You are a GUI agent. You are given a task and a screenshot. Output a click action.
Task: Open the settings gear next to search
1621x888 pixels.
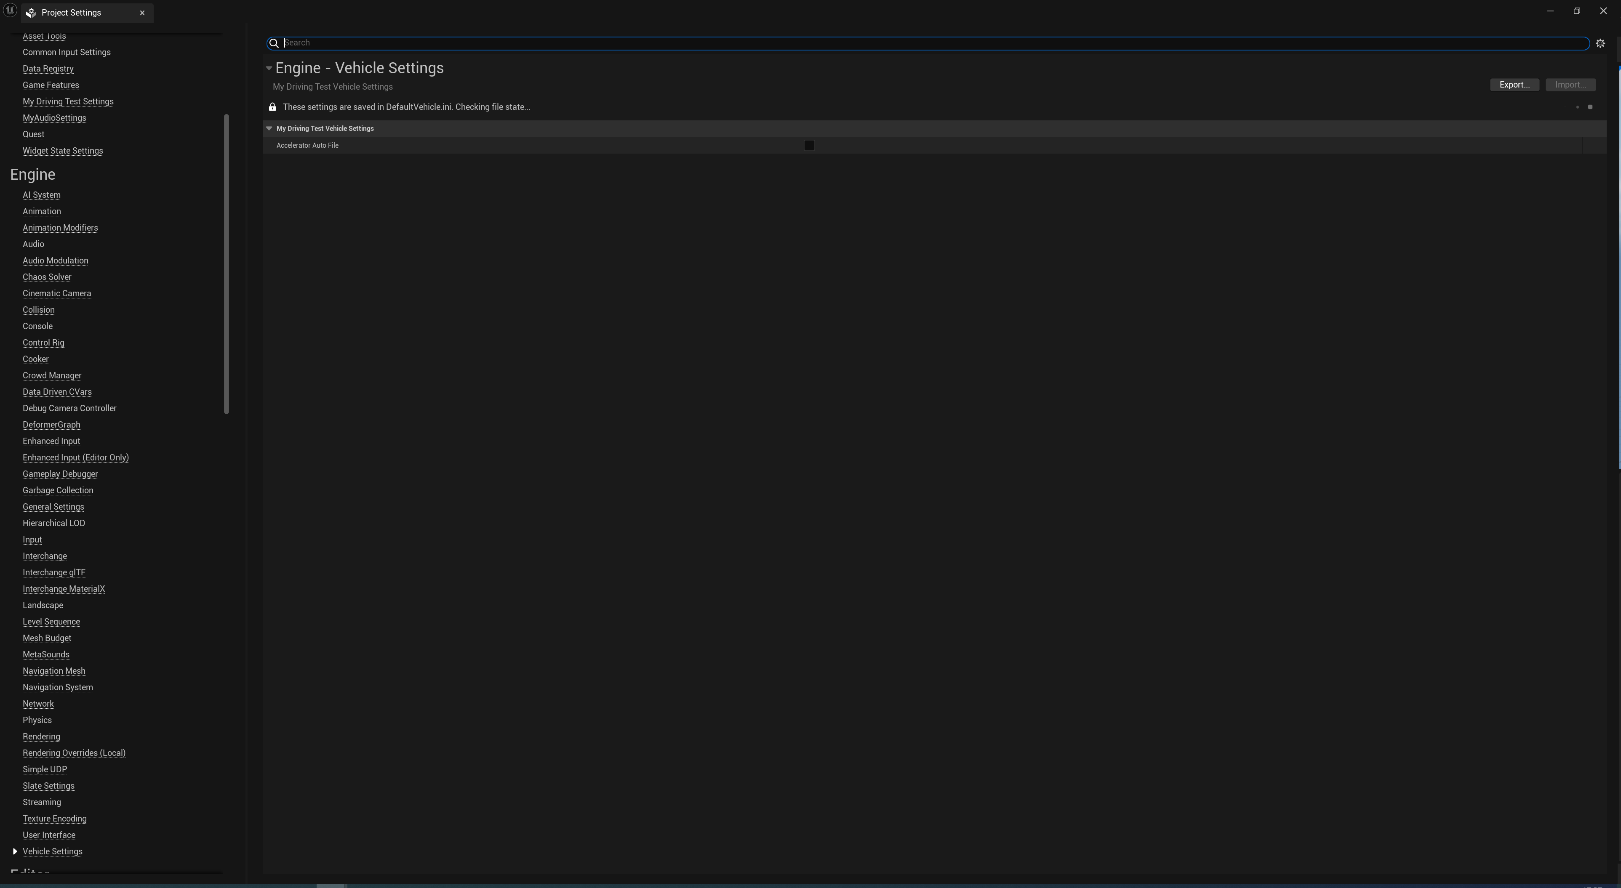(x=1600, y=43)
